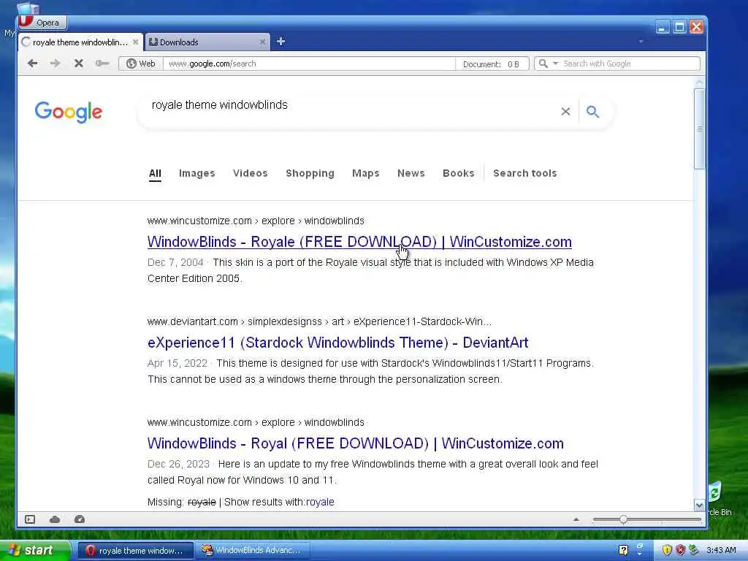Go back with the back arrow
Image resolution: width=748 pixels, height=561 pixels.
point(32,64)
